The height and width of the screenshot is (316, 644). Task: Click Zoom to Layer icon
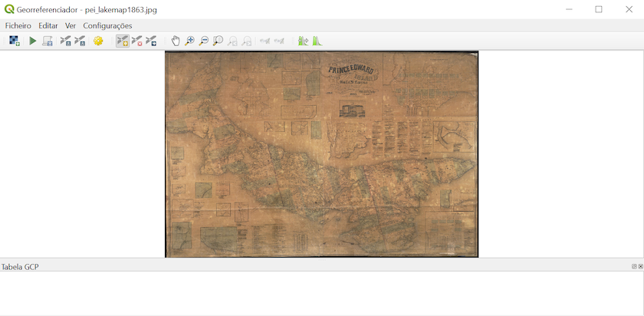(218, 41)
